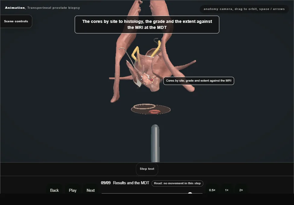Click the caption about cores and histology

[147, 25]
